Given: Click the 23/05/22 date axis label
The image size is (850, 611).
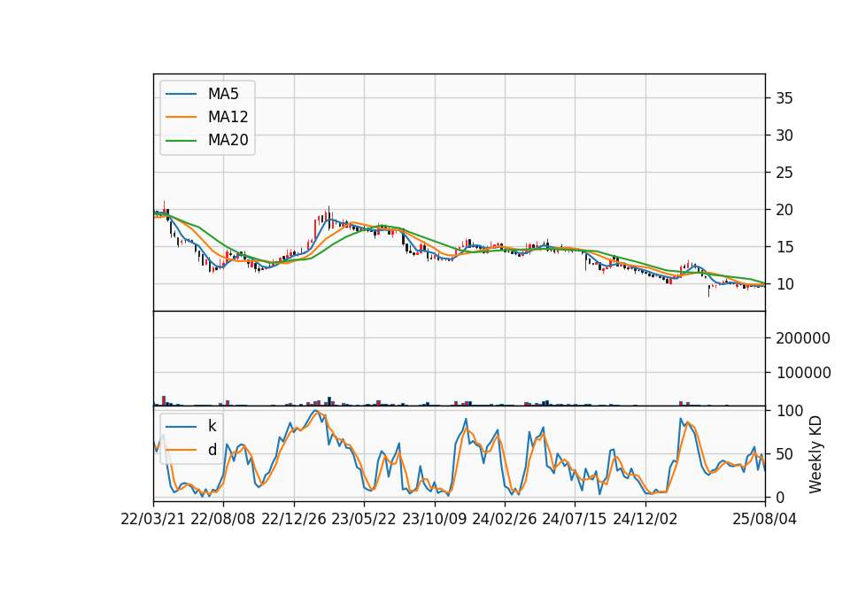Looking at the screenshot, I should [x=364, y=519].
